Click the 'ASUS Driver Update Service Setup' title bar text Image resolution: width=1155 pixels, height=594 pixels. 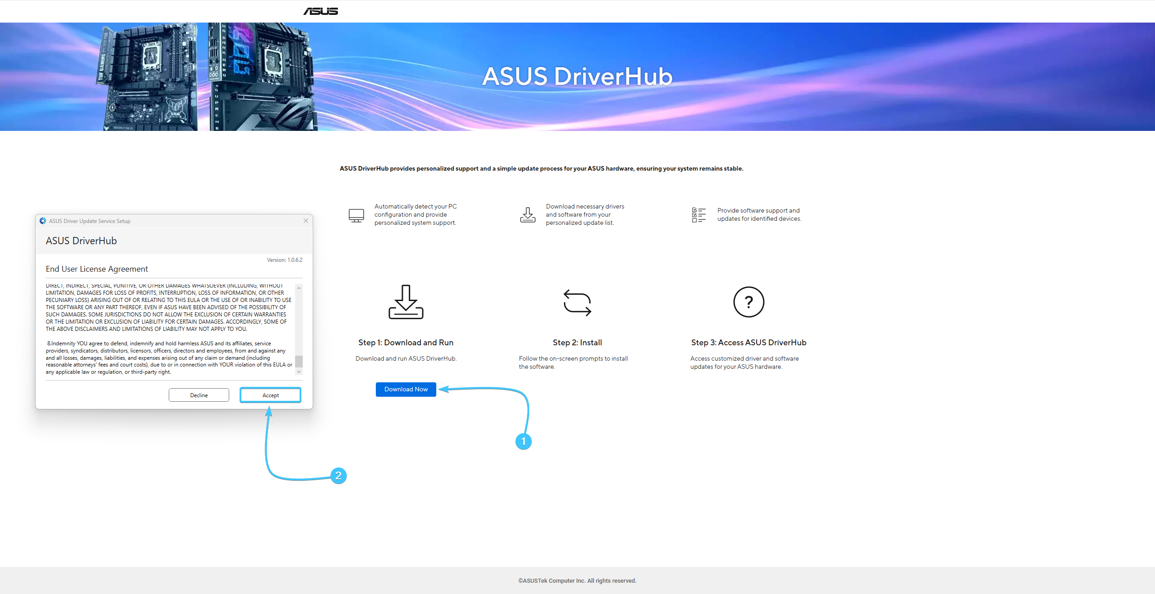90,221
